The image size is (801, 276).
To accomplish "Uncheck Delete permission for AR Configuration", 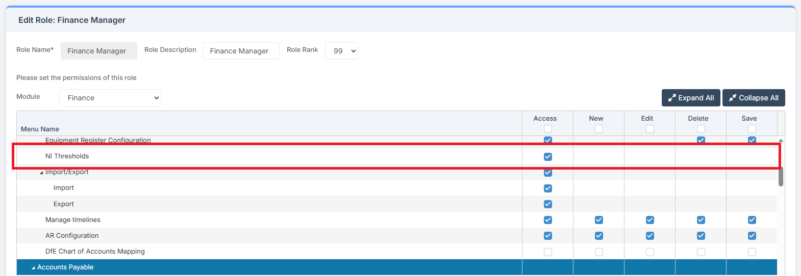I will 701,236.
